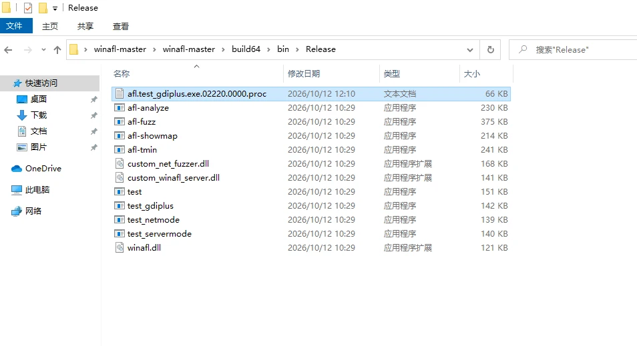This screenshot has width=637, height=346.
Task: Click the Properties quick access toolbar icon
Action: click(28, 8)
